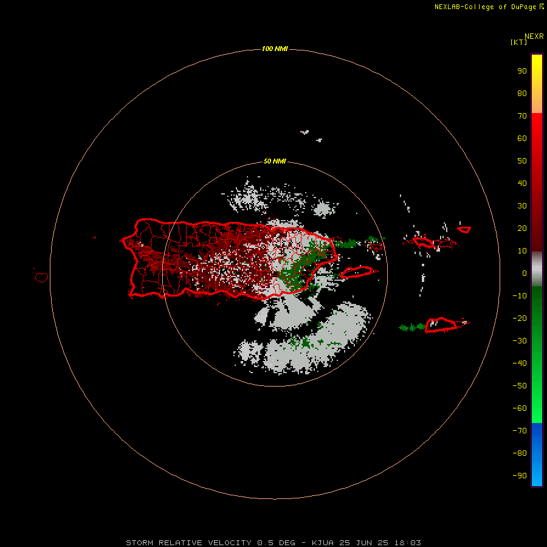Click the -90 value on velocity scale

[520, 476]
